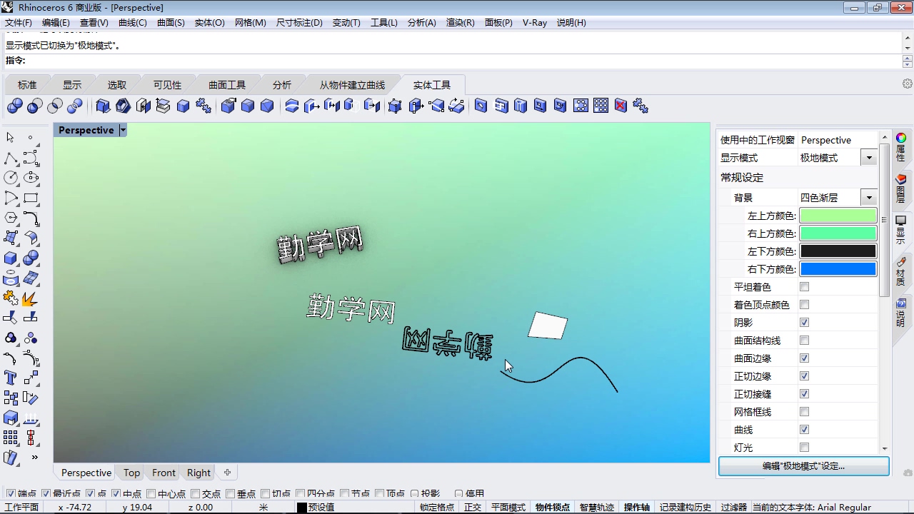Screen dimensions: 914x514
Task: Select the Boolean Difference icon
Action: point(34,106)
